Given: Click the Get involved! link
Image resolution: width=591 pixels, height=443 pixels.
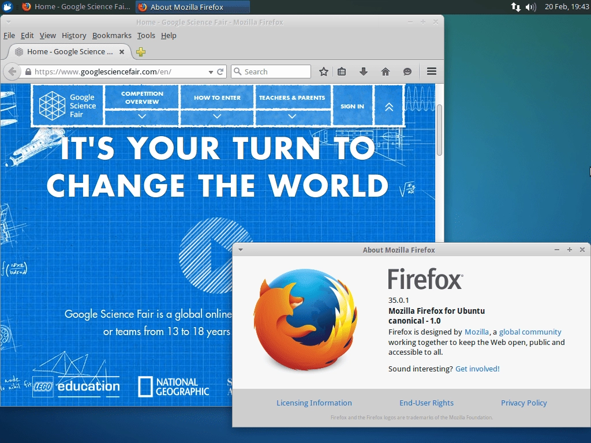Looking at the screenshot, I should pos(477,369).
